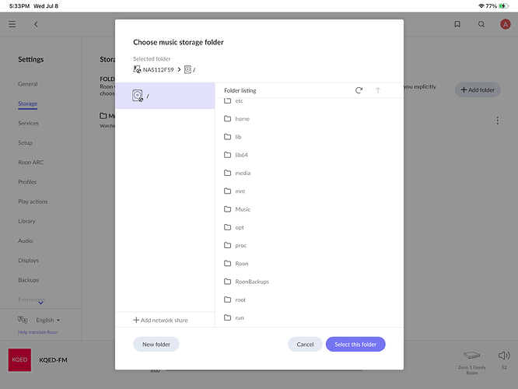Open the Services settings tab

(x=28, y=123)
